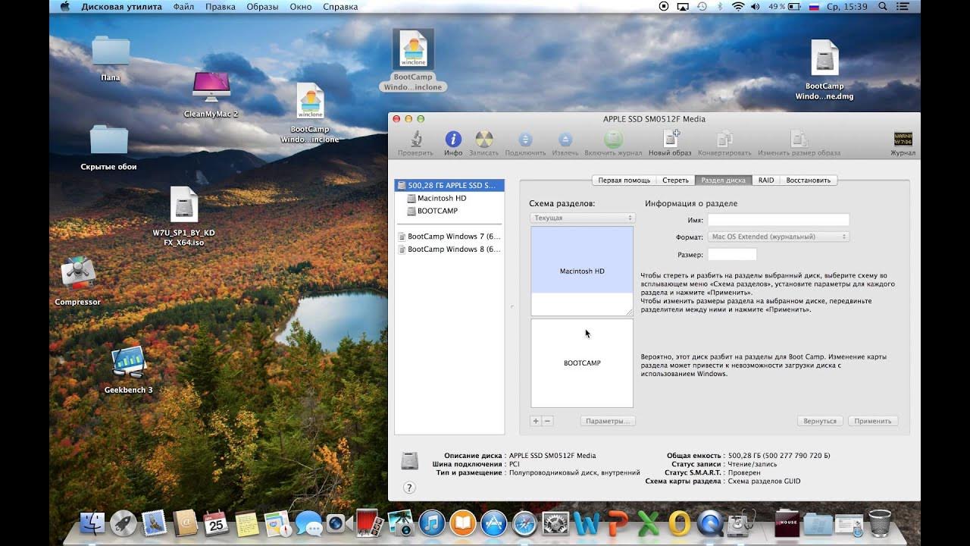Image resolution: width=970 pixels, height=546 pixels.
Task: Open the Журнал log icon
Action: point(903,140)
